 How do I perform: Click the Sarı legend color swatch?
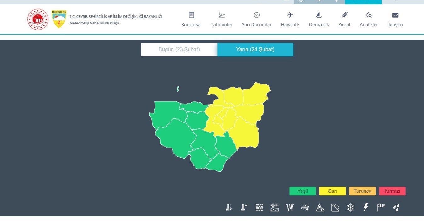point(332,191)
